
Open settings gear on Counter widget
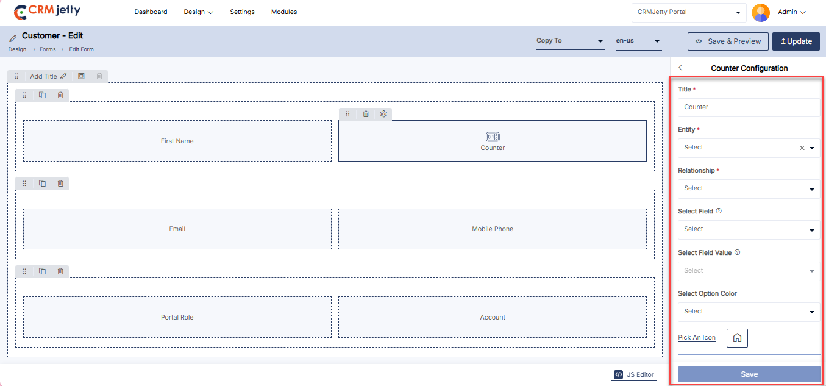[x=383, y=114]
